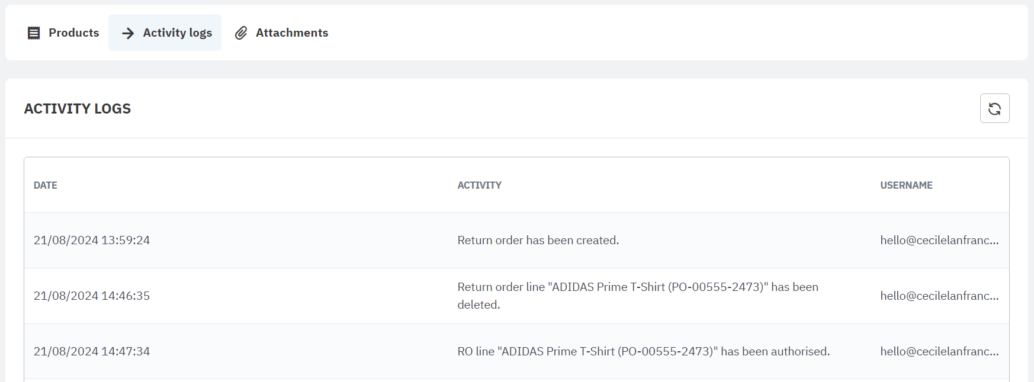This screenshot has width=1034, height=382.
Task: Click username in the deleted line row
Action: 939,296
